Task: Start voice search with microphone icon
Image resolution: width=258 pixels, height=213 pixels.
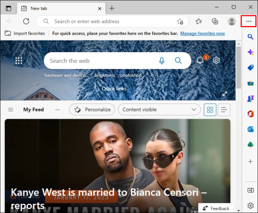Action: [162, 61]
